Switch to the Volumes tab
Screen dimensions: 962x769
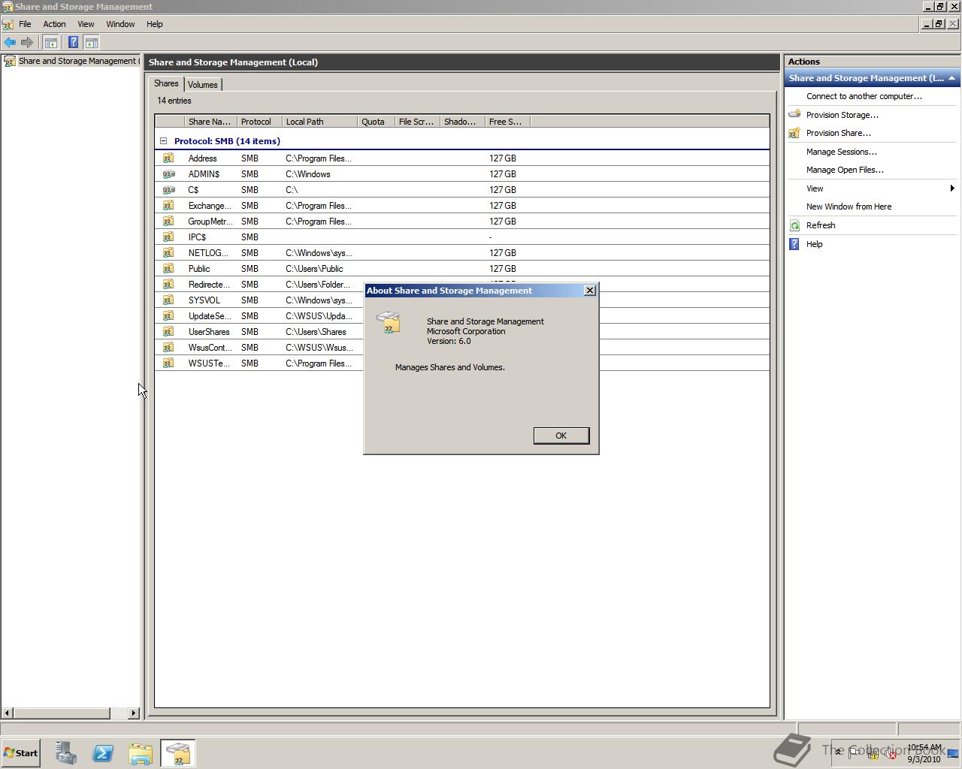(202, 85)
